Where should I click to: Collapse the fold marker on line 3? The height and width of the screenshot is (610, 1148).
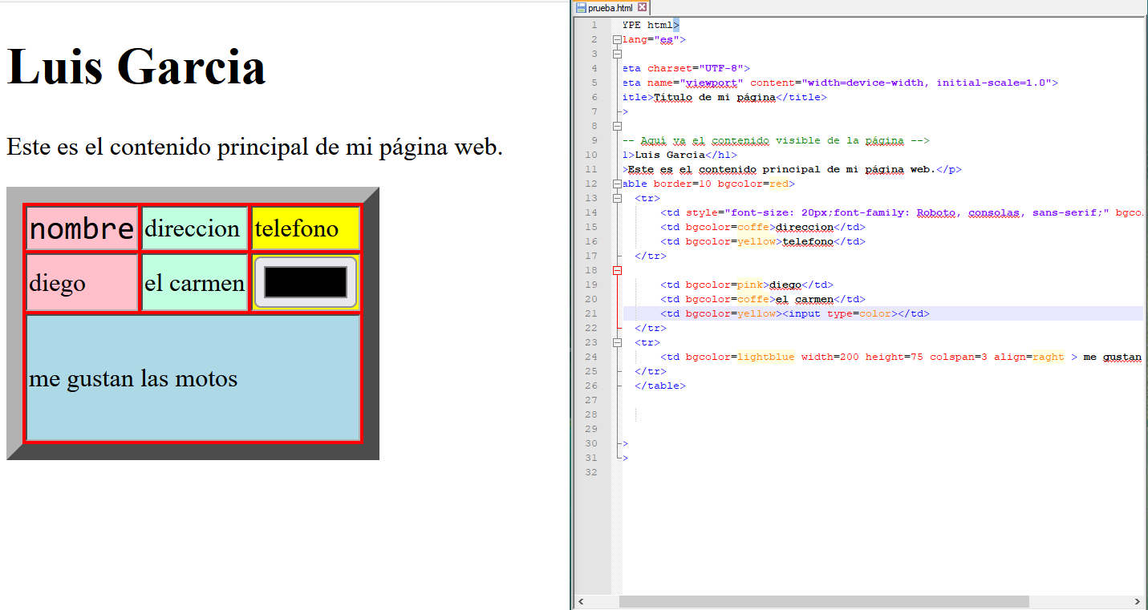point(617,54)
